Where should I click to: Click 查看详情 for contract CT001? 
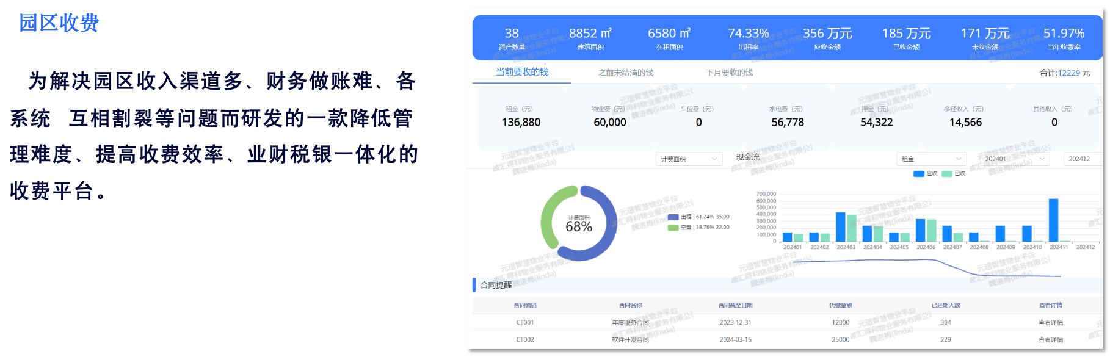[1050, 323]
